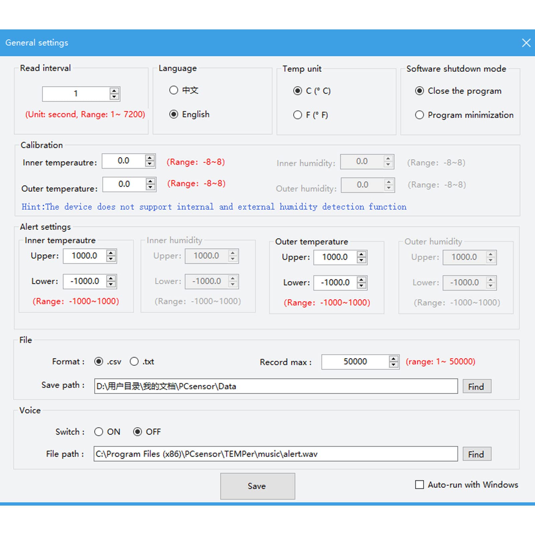
Task: Select .csv file format
Action: click(99, 362)
